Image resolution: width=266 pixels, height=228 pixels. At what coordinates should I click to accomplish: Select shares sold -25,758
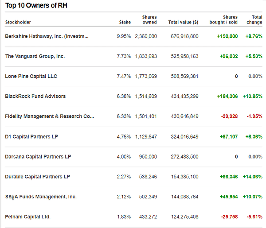point(229,216)
